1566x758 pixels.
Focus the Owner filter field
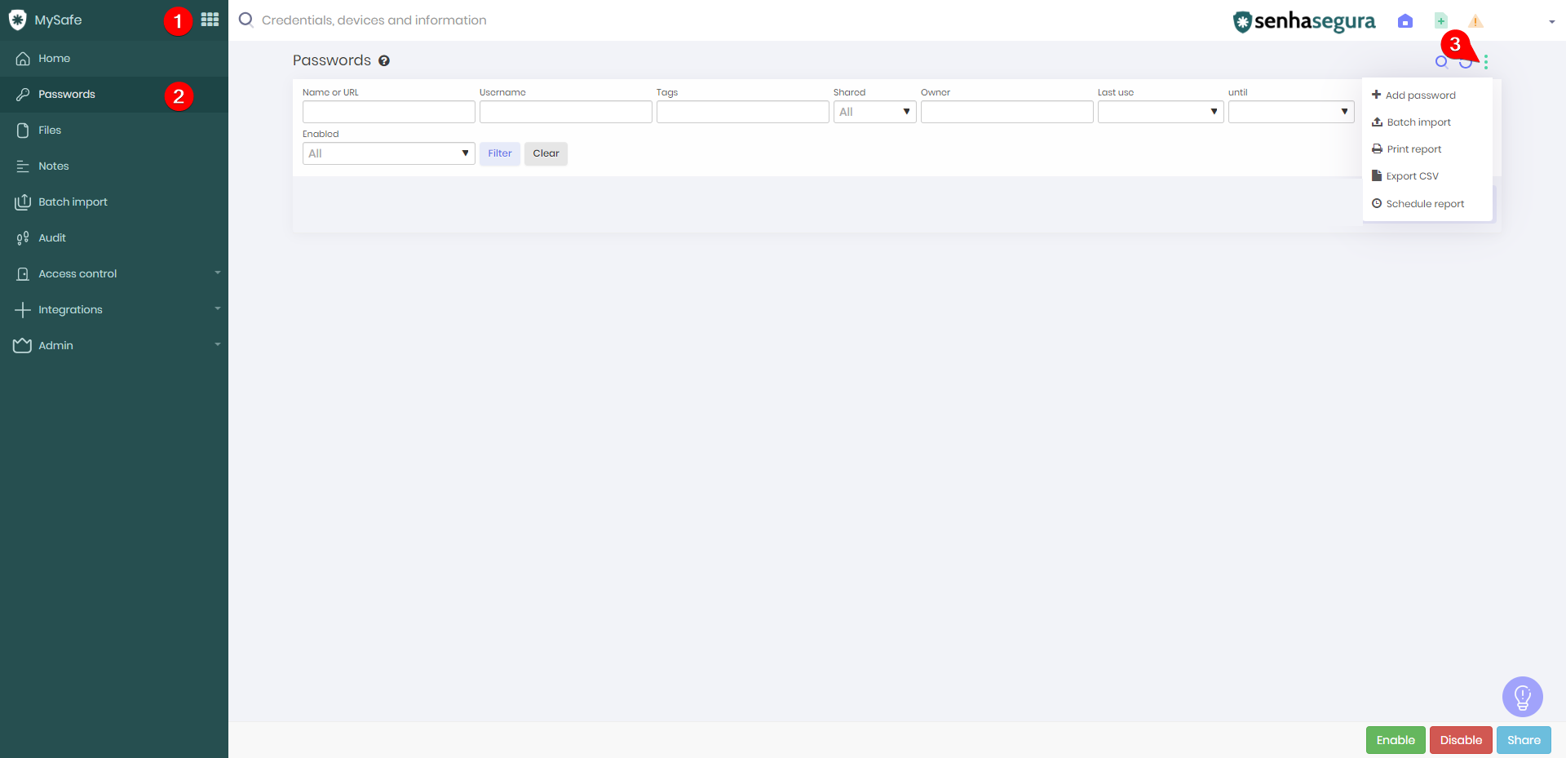(1006, 112)
